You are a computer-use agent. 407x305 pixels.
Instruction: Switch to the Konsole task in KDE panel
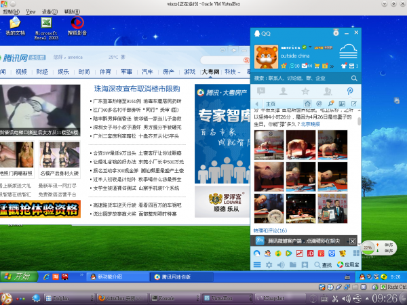click(175, 298)
